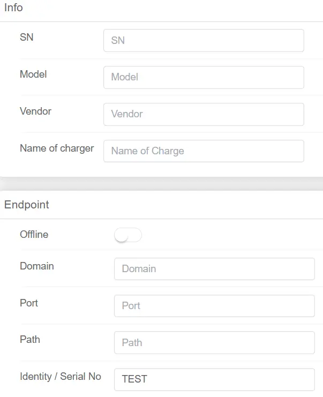Image resolution: width=323 pixels, height=397 pixels.
Task: Select the Vendor label
Action: tap(35, 111)
